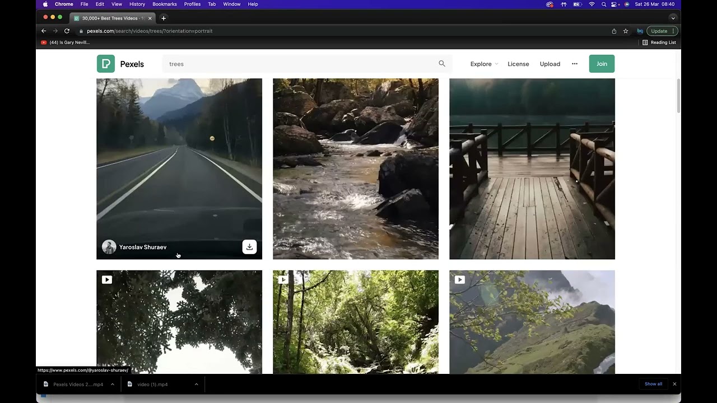Click the Wi-Fi status icon in menu bar
The height and width of the screenshot is (403, 717).
coord(592,4)
